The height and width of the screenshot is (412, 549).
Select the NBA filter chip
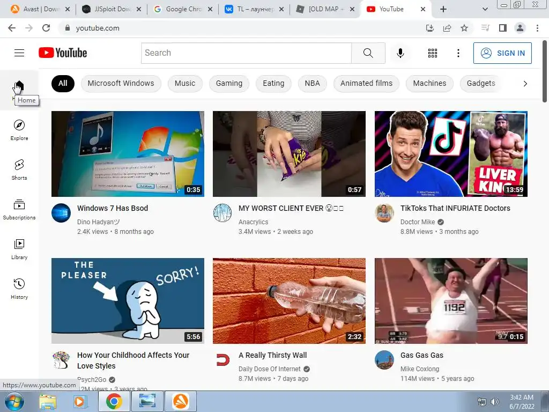tap(313, 83)
